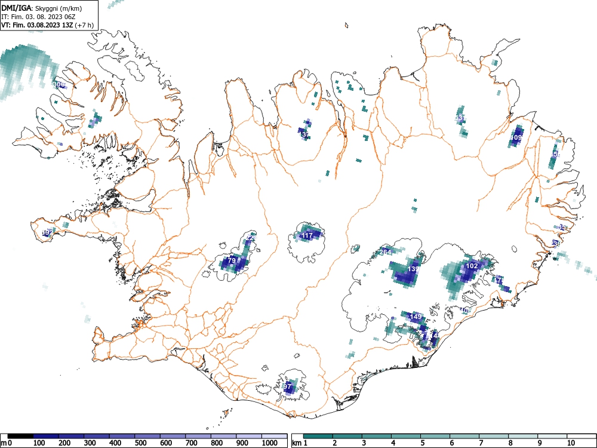Select the white 10 km legend segment
597x448 pixels.
tap(581, 436)
